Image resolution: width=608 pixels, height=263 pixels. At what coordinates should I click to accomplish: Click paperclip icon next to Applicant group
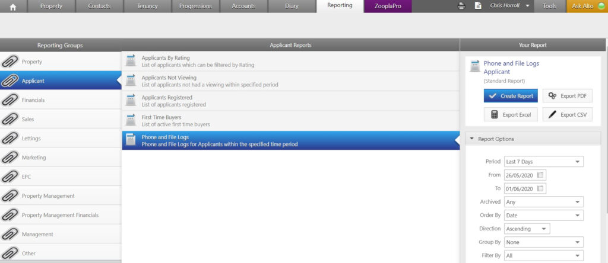(10, 81)
